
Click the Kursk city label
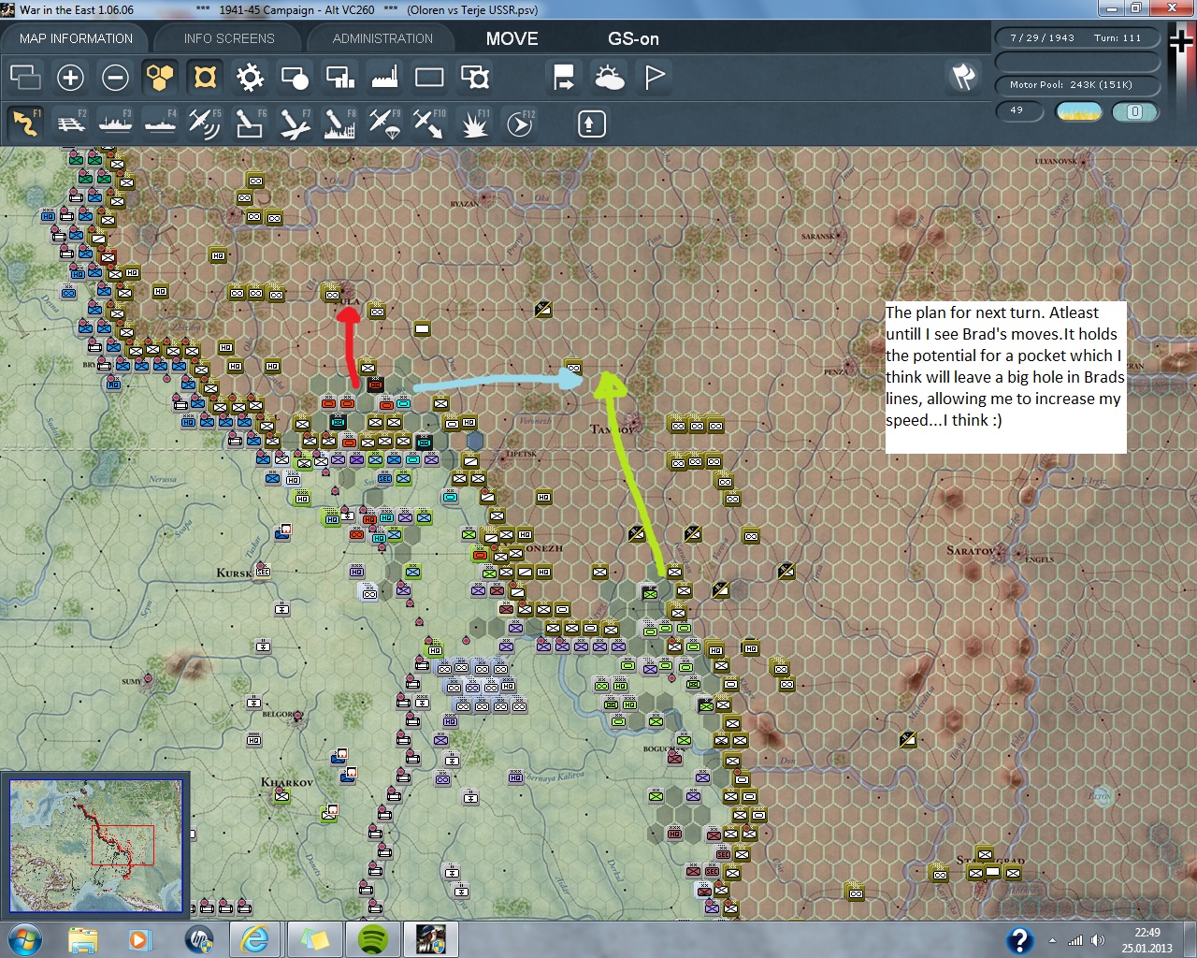(234, 573)
